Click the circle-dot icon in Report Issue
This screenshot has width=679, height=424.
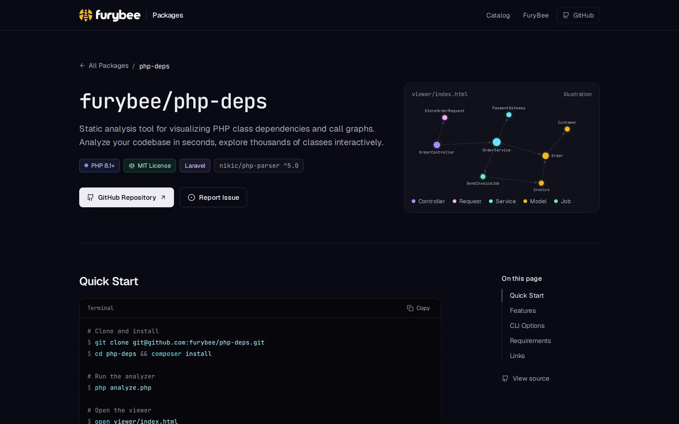coord(191,197)
